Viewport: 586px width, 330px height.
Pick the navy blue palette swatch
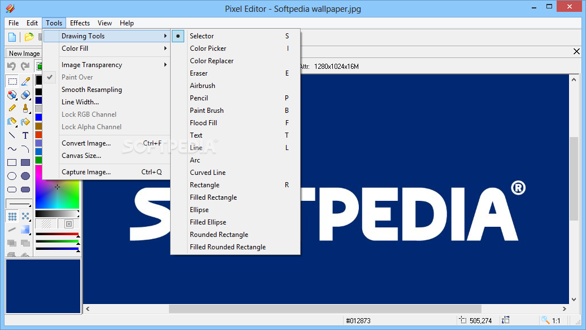(x=38, y=100)
